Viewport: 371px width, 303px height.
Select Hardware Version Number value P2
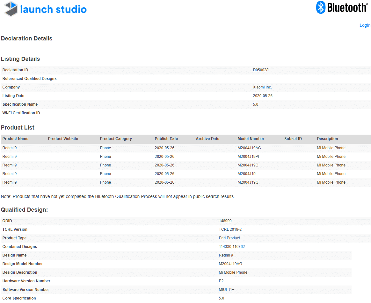tap(221, 281)
